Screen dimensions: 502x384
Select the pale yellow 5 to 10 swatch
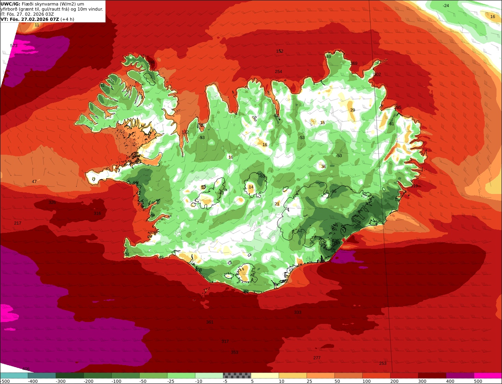265,375
